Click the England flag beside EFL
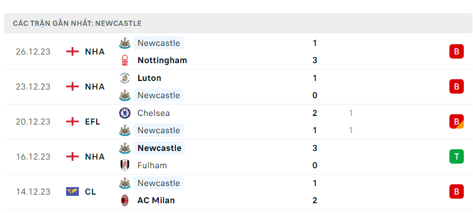The width and height of the screenshot is (473, 213). [x=73, y=122]
